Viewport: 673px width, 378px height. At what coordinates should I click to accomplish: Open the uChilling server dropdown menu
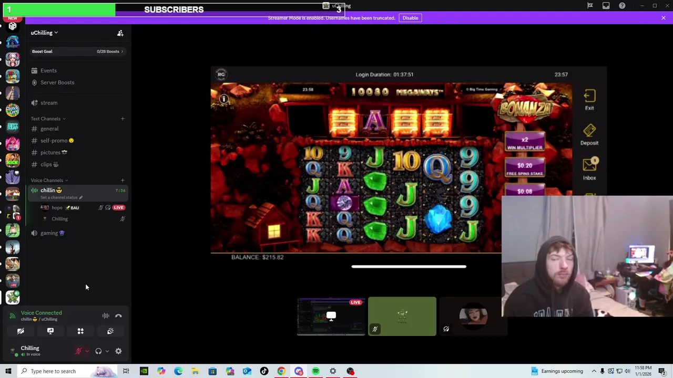click(44, 33)
